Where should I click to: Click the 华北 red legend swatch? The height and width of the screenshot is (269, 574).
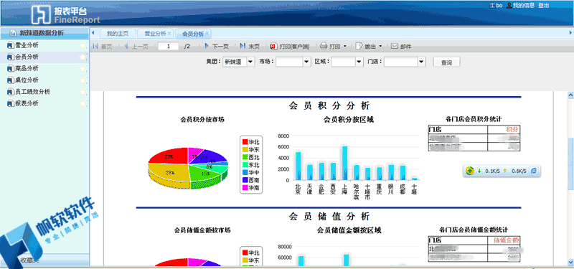tap(245, 141)
